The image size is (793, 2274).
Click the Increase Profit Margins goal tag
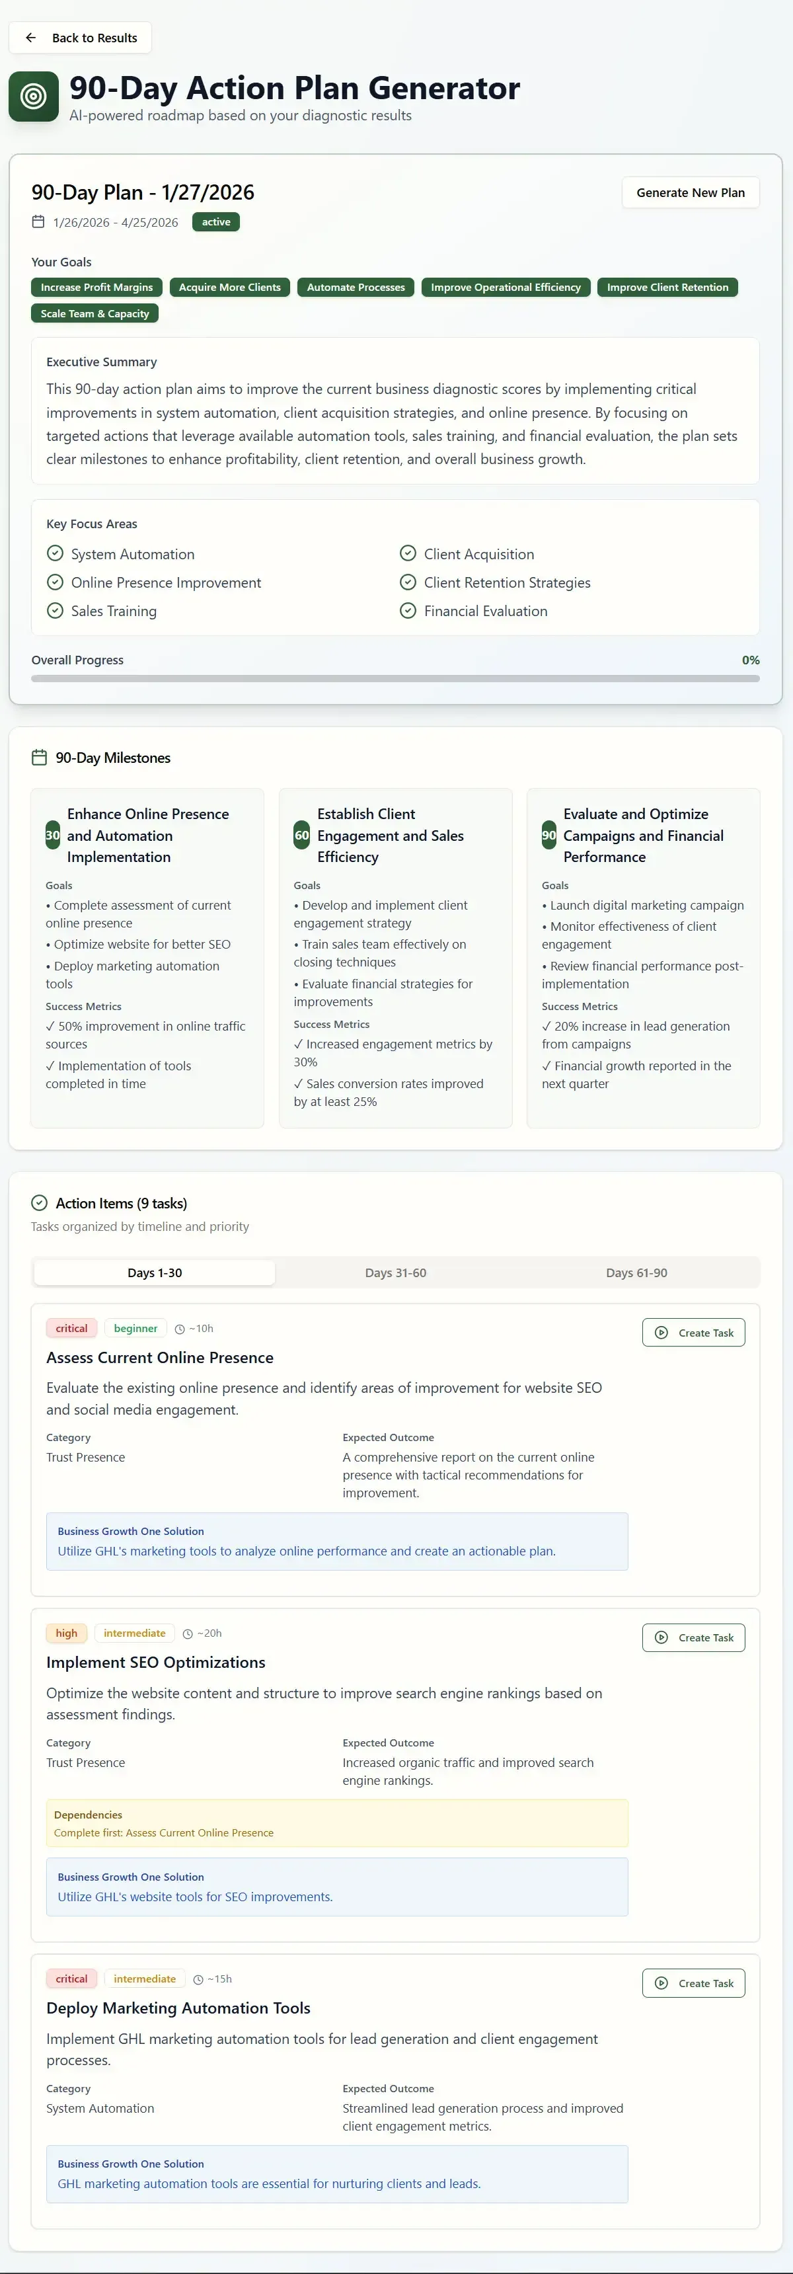pos(96,287)
